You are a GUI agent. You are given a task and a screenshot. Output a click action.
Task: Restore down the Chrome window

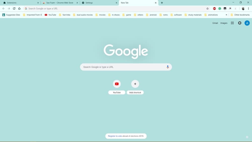point(241,3)
